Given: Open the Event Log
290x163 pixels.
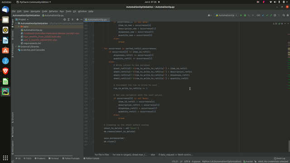Looking at the screenshot, I should pyautogui.click(x=280, y=158).
